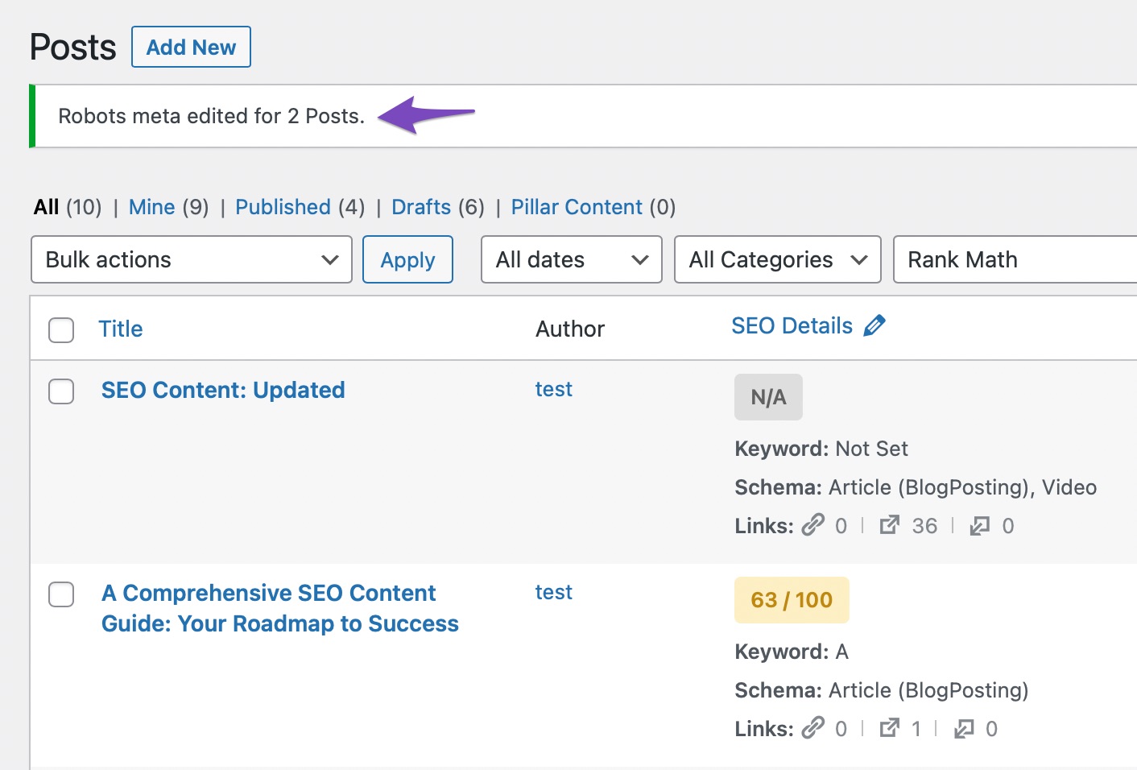
Task: Click author test for SEO Content: Updated
Action: (x=553, y=389)
